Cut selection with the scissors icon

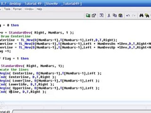tap(109, 15)
